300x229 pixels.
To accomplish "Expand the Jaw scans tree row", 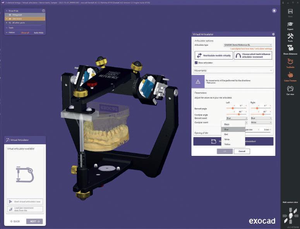I will pyautogui.click(x=7, y=19).
